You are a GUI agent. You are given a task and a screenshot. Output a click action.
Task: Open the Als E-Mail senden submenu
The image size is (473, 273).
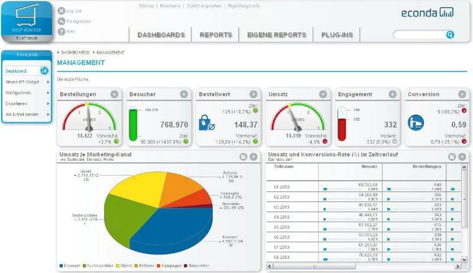48,114
